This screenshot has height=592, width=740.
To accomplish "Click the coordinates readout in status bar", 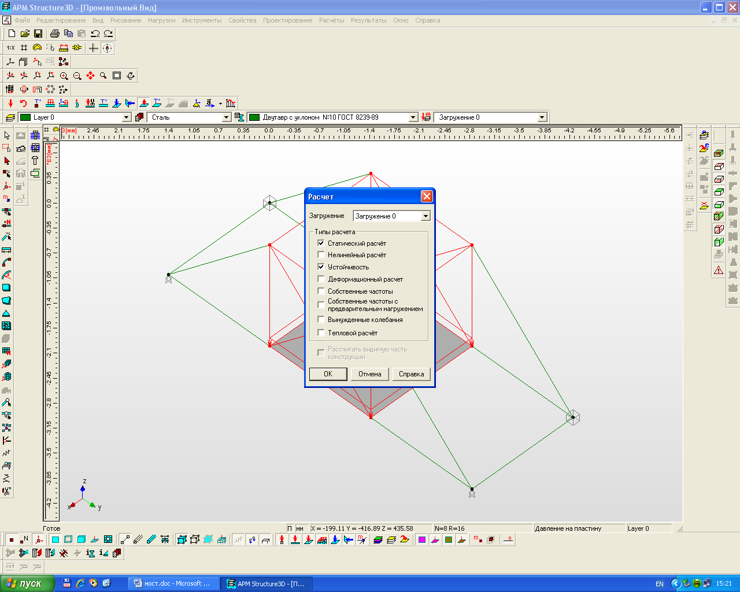I will 362,528.
